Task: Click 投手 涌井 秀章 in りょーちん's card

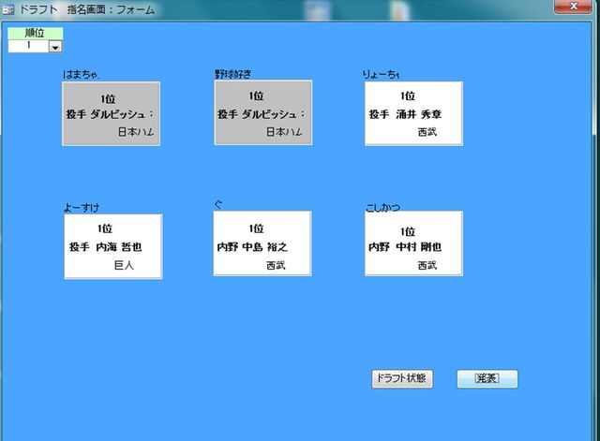Action: [x=405, y=114]
